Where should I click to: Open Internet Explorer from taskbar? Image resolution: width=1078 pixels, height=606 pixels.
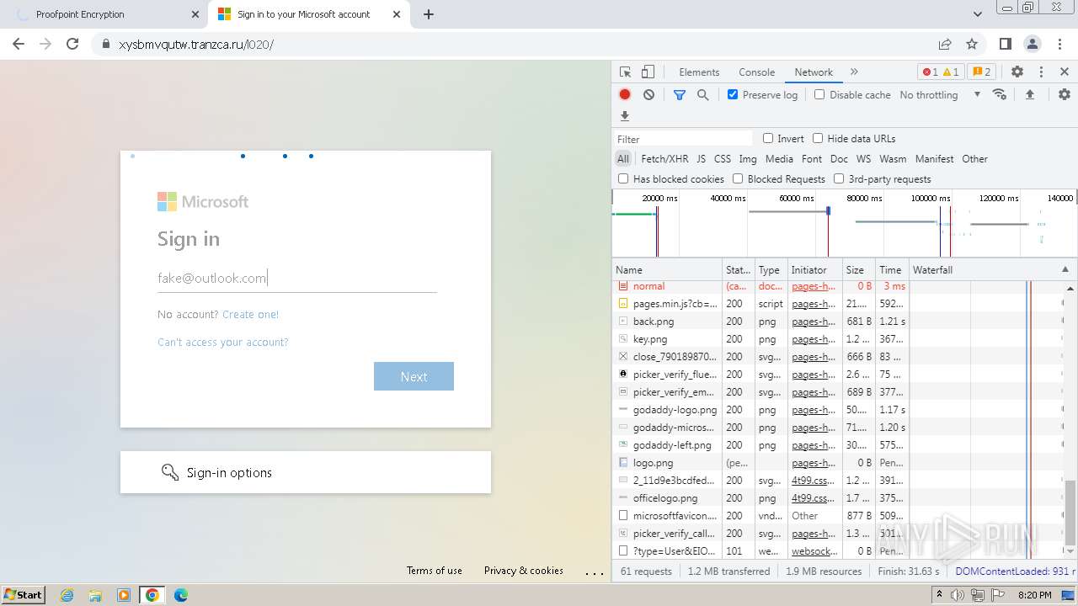[x=67, y=595]
